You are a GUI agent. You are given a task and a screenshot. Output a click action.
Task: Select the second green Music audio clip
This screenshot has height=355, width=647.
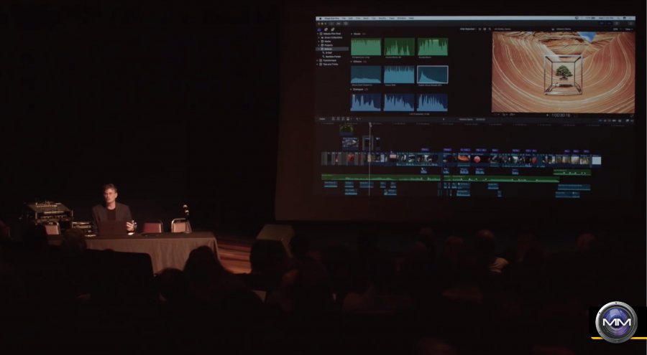400,47
